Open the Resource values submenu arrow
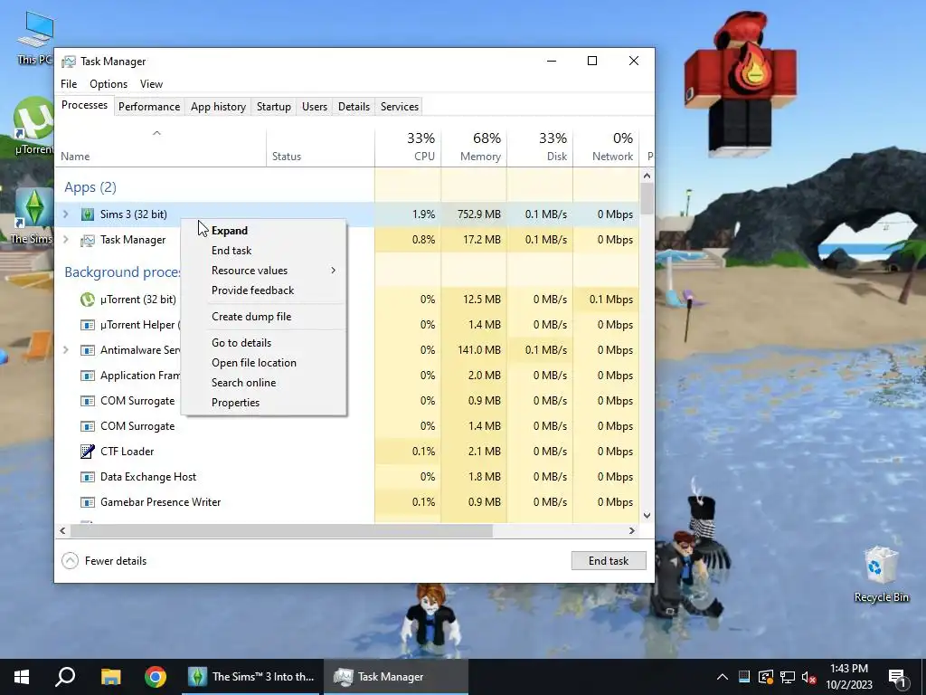The width and height of the screenshot is (926, 695). point(333,271)
